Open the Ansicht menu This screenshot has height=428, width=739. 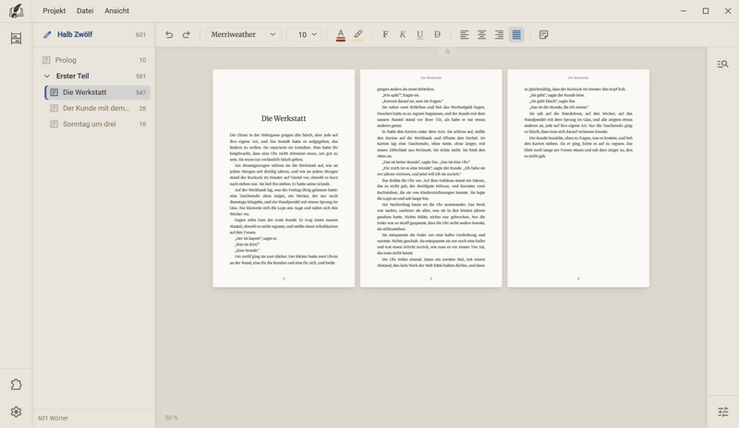[117, 11]
